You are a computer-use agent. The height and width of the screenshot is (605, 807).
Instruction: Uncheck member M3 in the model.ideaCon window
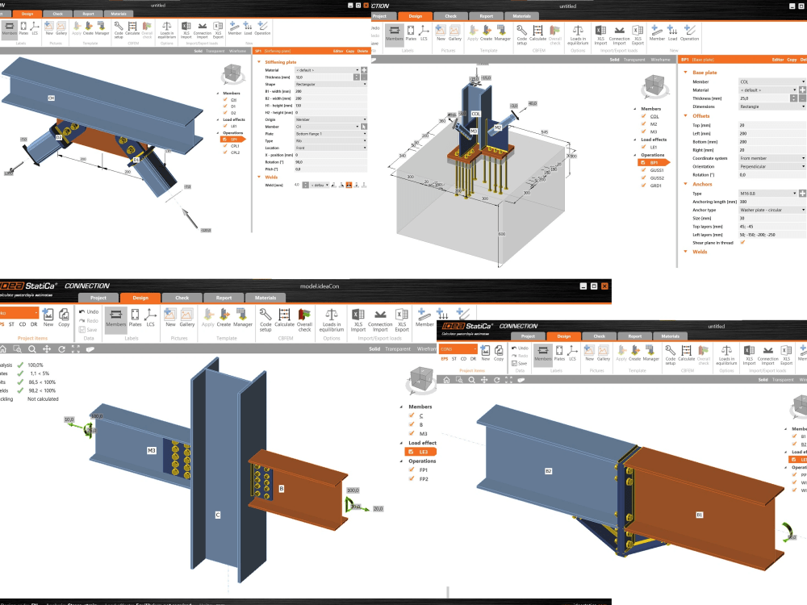tap(412, 433)
